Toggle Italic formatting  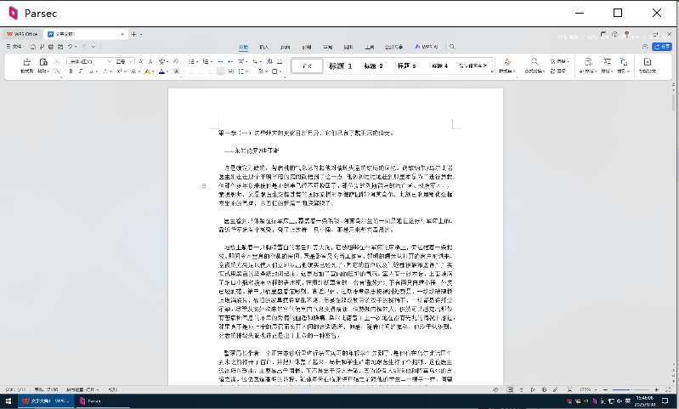click(x=82, y=72)
